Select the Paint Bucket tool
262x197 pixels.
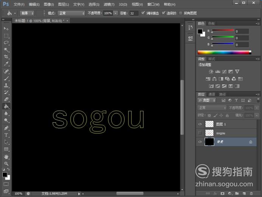tap(6, 106)
